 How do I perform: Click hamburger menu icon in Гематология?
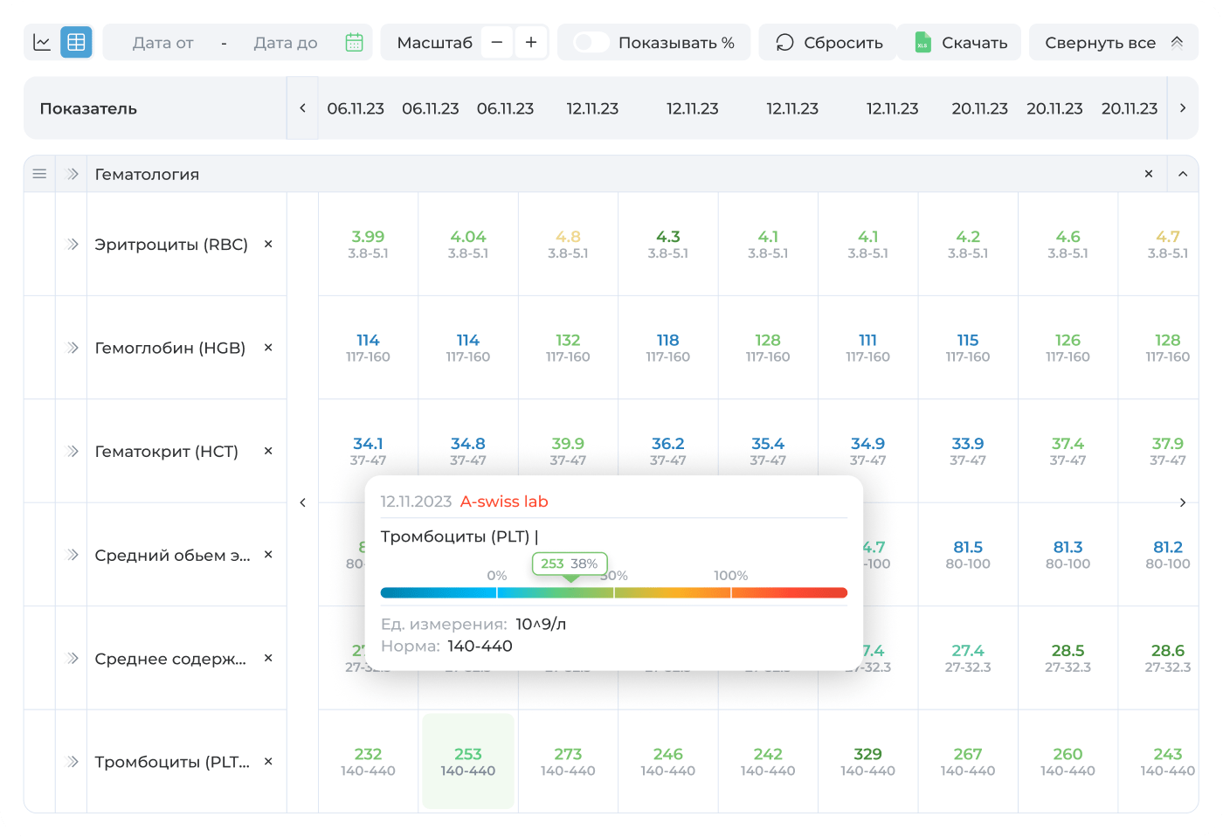[39, 174]
